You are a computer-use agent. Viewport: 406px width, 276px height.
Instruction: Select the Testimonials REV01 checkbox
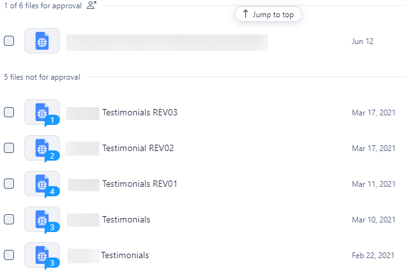pos(9,184)
